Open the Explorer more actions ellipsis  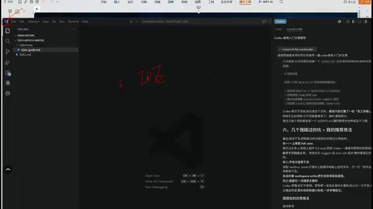73,30
